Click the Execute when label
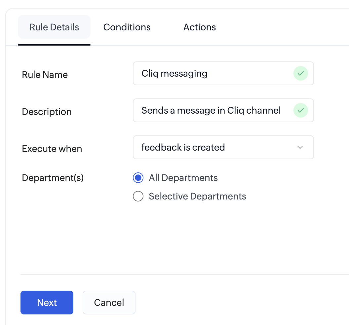 click(x=52, y=149)
